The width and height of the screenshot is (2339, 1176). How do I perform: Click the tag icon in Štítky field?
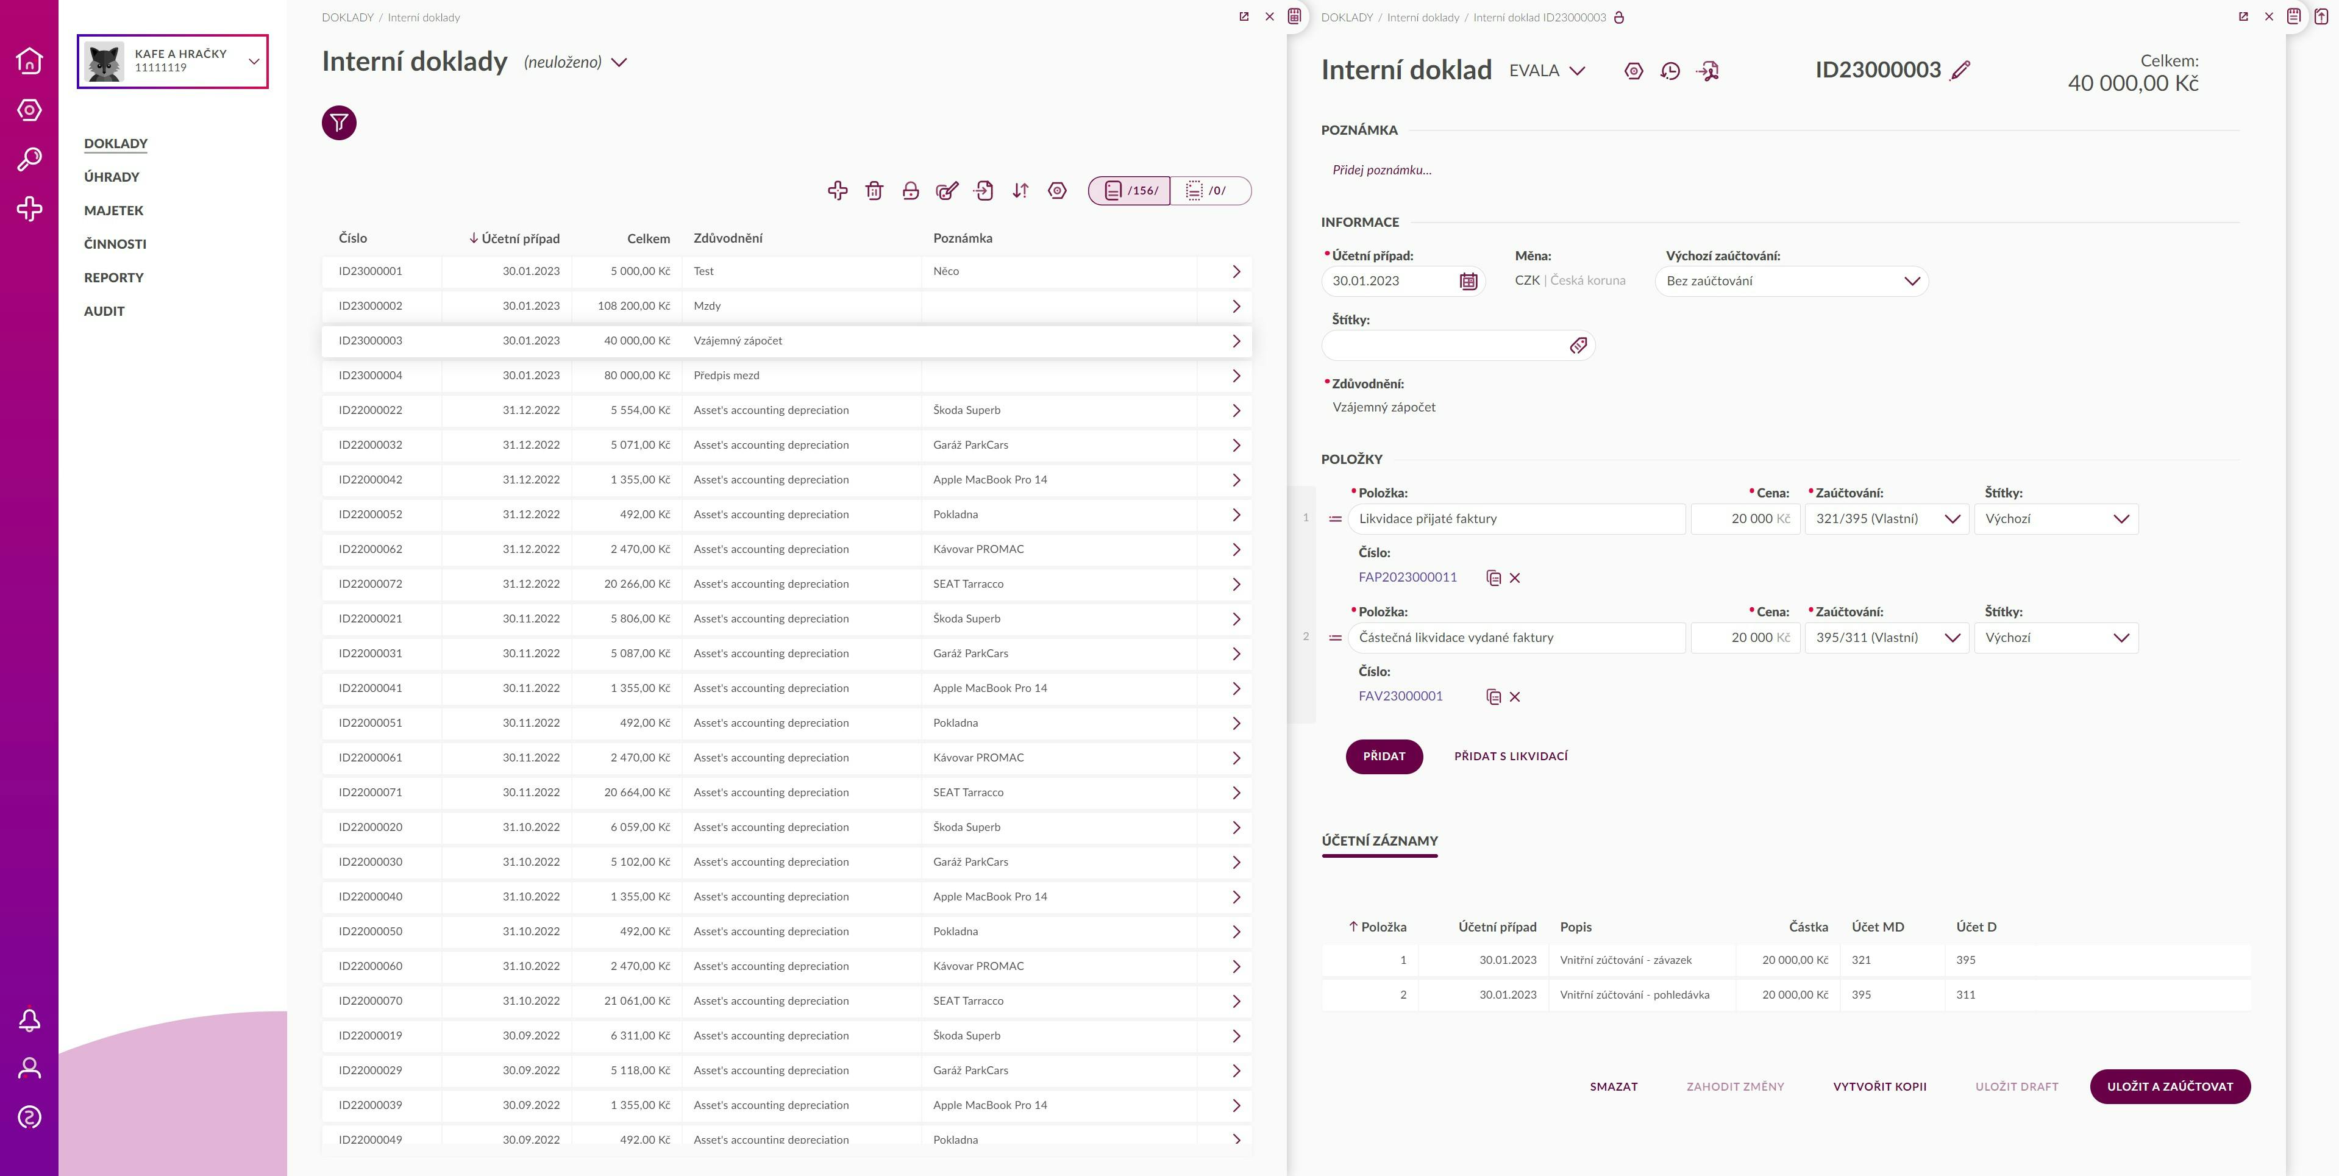coord(1578,345)
